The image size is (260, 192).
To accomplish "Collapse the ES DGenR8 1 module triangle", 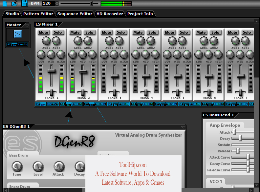I will (x=183, y=127).
